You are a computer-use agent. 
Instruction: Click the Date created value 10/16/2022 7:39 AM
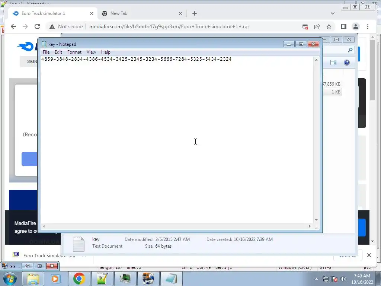[253, 239]
